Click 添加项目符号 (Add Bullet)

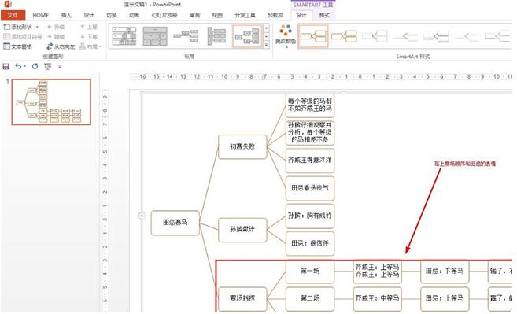coord(22,37)
